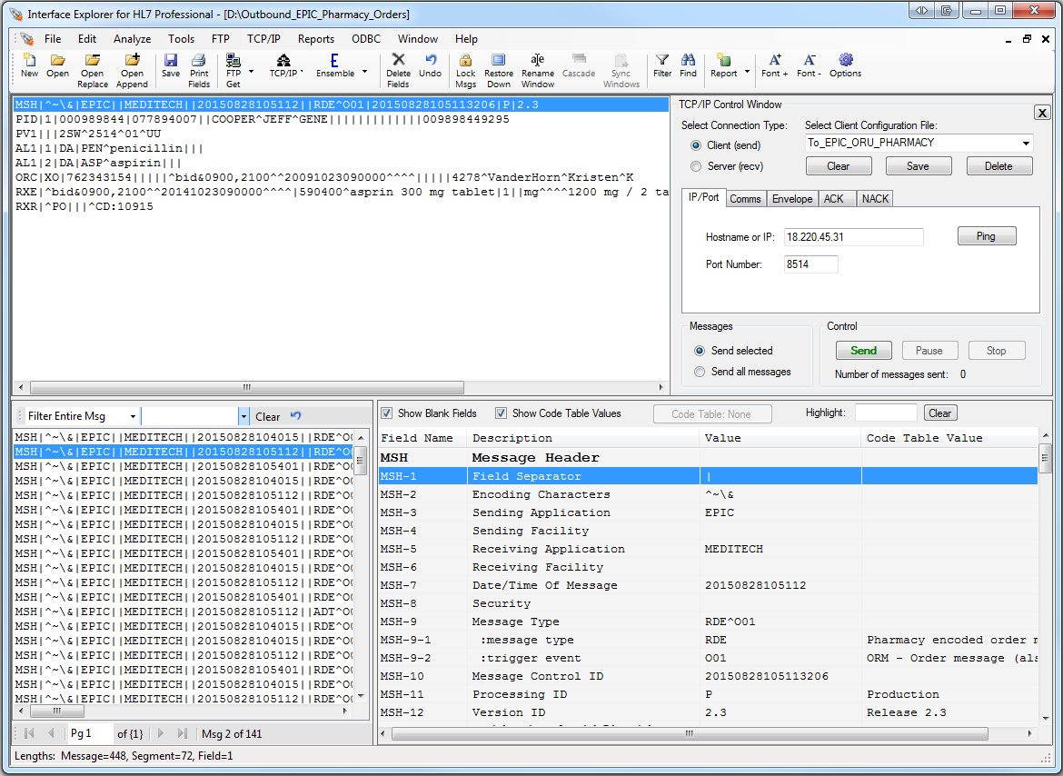The width and height of the screenshot is (1063, 776).
Task: Click the FTP Get toolbar icon
Action: pyautogui.click(x=233, y=71)
